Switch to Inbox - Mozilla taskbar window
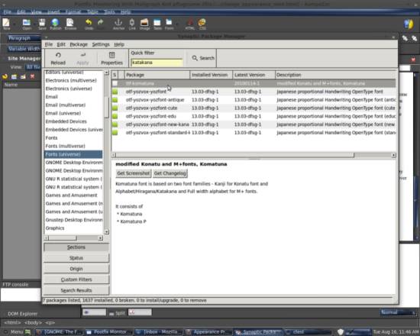420x336 pixels. (159, 332)
